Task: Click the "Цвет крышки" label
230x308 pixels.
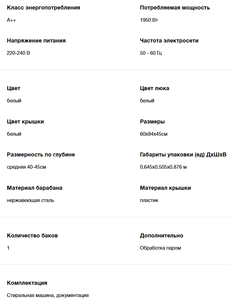Action: (25, 122)
